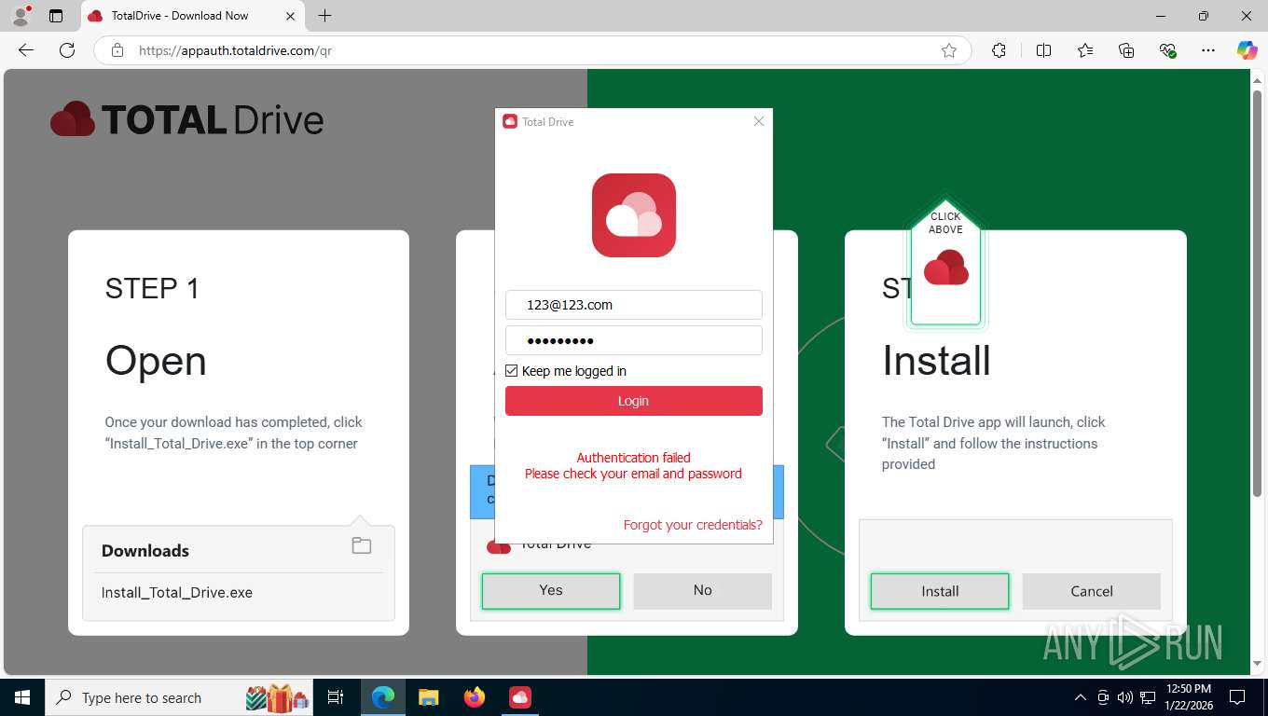
Task: Open Favorites list icon
Action: click(1085, 50)
